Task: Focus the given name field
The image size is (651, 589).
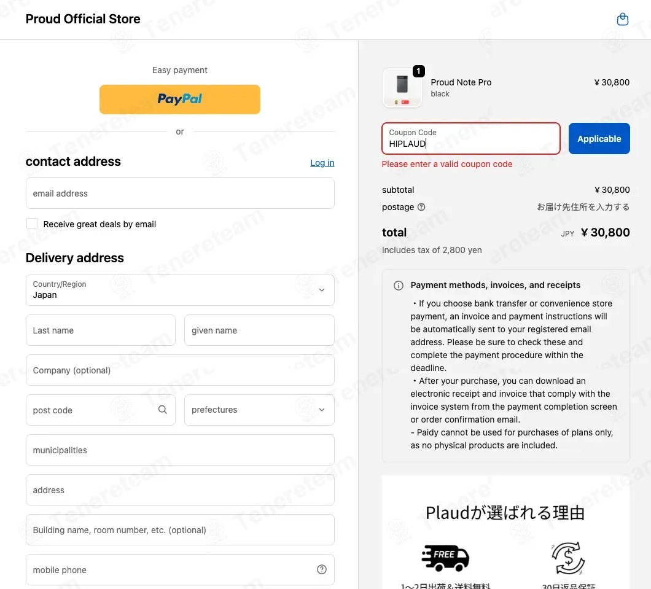Action: click(x=259, y=330)
